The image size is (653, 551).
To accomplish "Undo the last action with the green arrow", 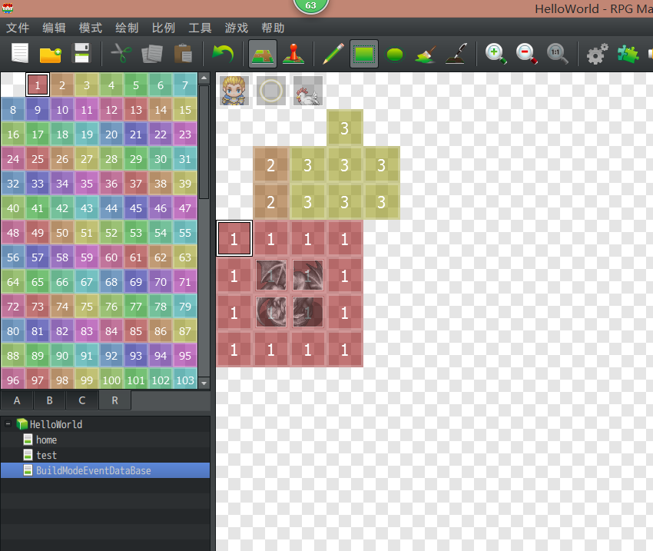I will (223, 54).
